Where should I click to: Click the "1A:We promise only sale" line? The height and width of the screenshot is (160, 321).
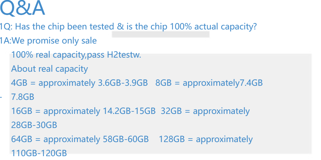click(48, 41)
